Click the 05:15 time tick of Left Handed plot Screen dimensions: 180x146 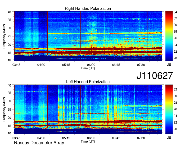click(x=66, y=138)
